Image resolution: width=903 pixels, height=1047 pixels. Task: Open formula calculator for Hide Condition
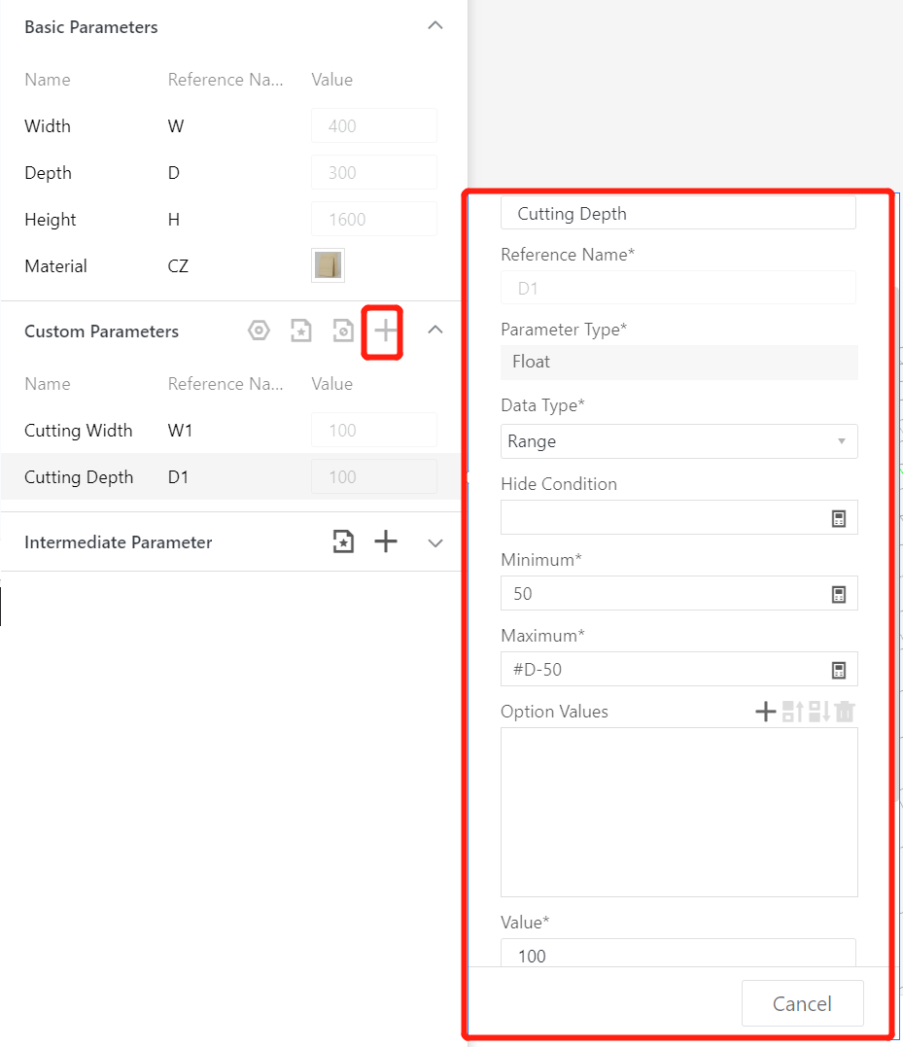click(x=839, y=518)
